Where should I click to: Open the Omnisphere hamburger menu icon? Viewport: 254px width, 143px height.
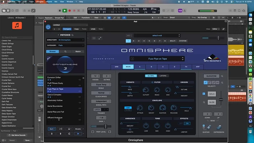(94, 38)
